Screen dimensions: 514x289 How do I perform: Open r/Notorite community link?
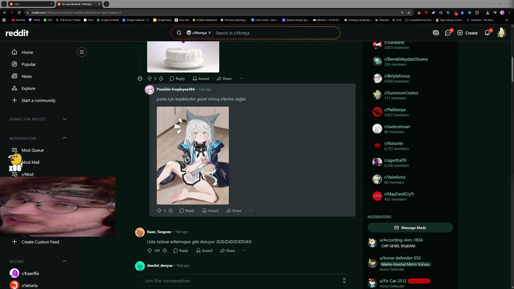(394, 143)
